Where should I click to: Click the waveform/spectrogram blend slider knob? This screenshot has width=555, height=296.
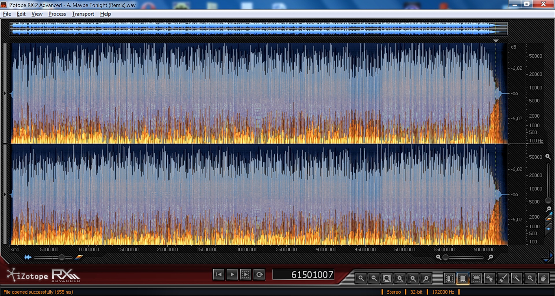(x=62, y=257)
